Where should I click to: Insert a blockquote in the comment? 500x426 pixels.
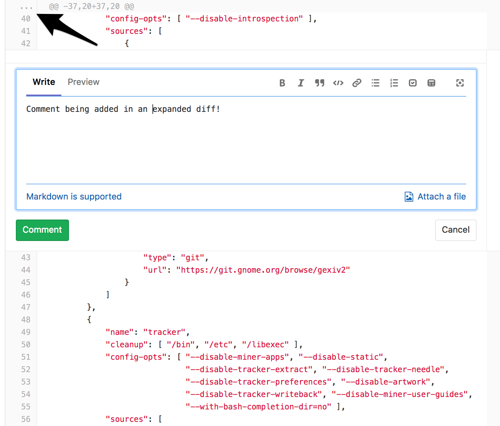(x=319, y=83)
